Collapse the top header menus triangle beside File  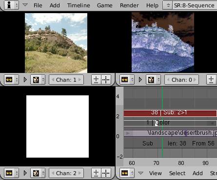[x=25, y=5]
